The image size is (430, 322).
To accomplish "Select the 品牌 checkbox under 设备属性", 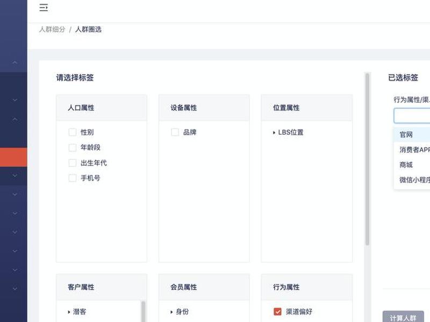I will click(175, 132).
